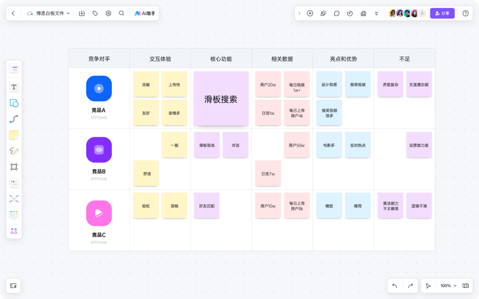Open the Table tool in the sidebar

pyautogui.click(x=14, y=214)
